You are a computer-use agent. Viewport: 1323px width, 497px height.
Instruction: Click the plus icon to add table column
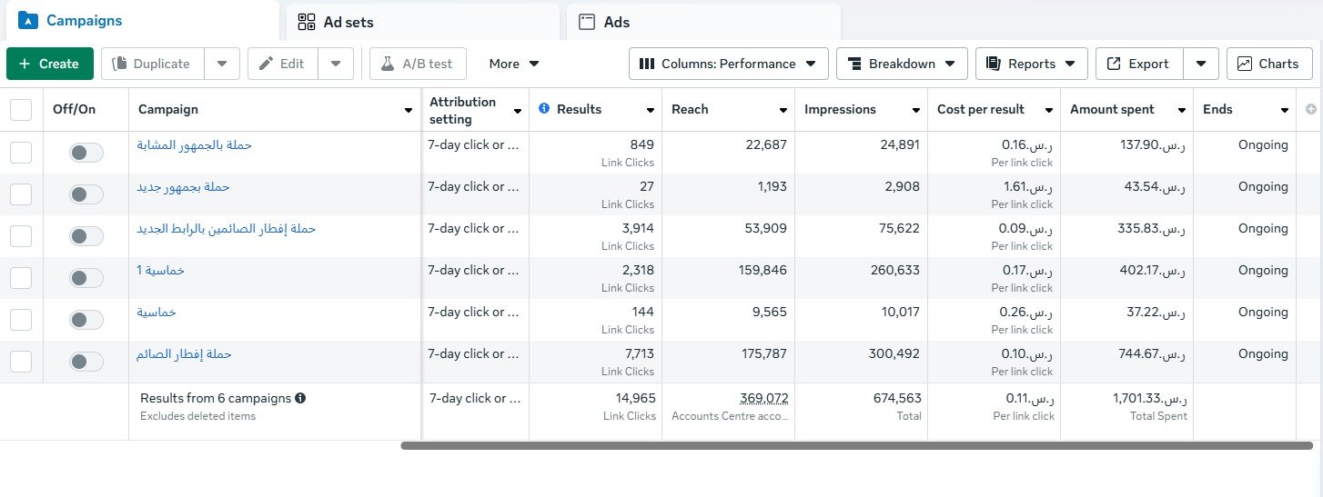(1311, 110)
